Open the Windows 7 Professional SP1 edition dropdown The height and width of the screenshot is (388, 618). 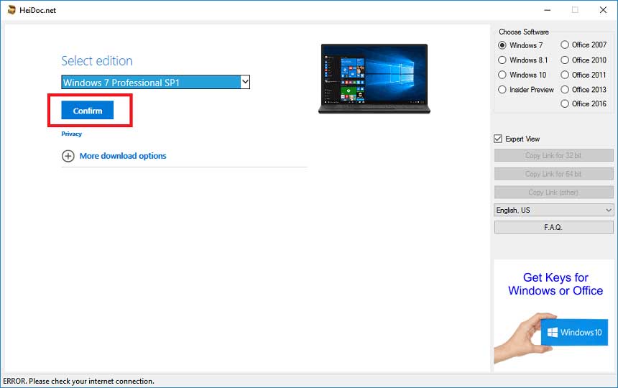155,82
